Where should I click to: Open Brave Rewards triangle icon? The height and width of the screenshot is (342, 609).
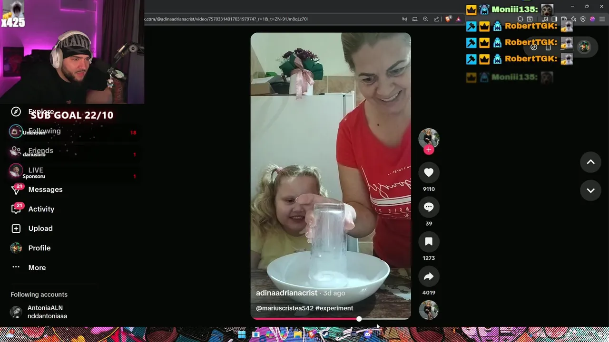tap(459, 19)
